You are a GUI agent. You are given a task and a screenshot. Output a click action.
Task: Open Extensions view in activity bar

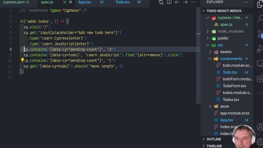click(x=260, y=79)
